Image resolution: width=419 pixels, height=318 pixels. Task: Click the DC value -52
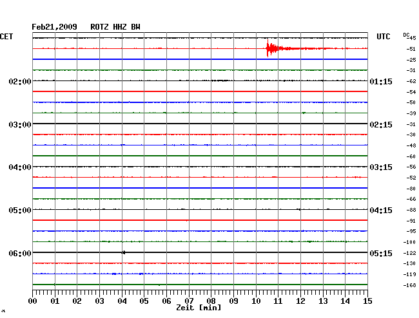411,178
